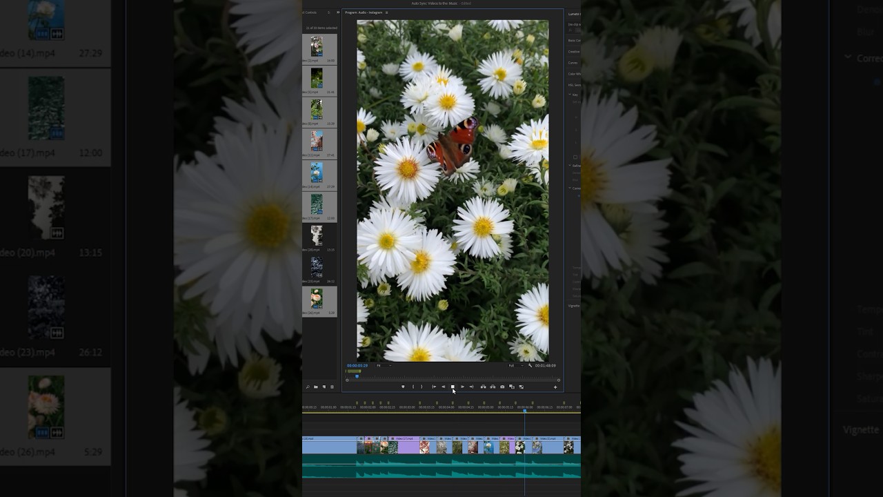Viewport: 883px width, 497px height.
Task: Expand the Basic Correction section
Action: click(x=574, y=40)
